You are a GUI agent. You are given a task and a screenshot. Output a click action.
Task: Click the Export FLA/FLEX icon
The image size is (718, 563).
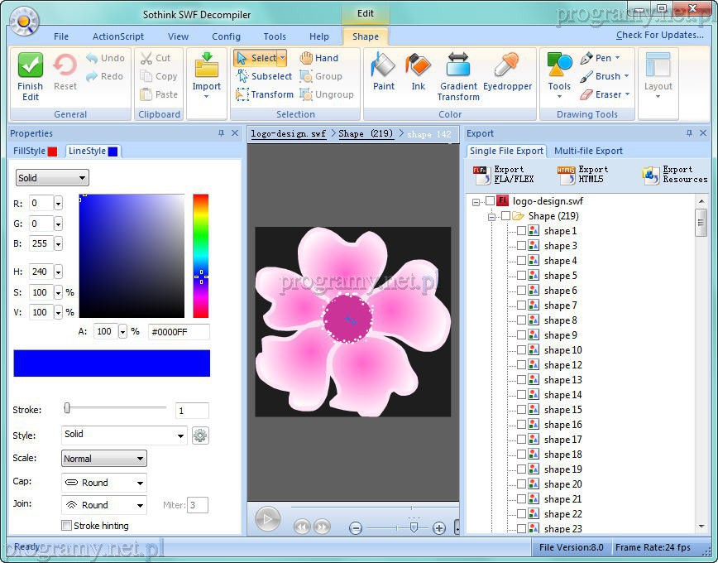(x=504, y=175)
